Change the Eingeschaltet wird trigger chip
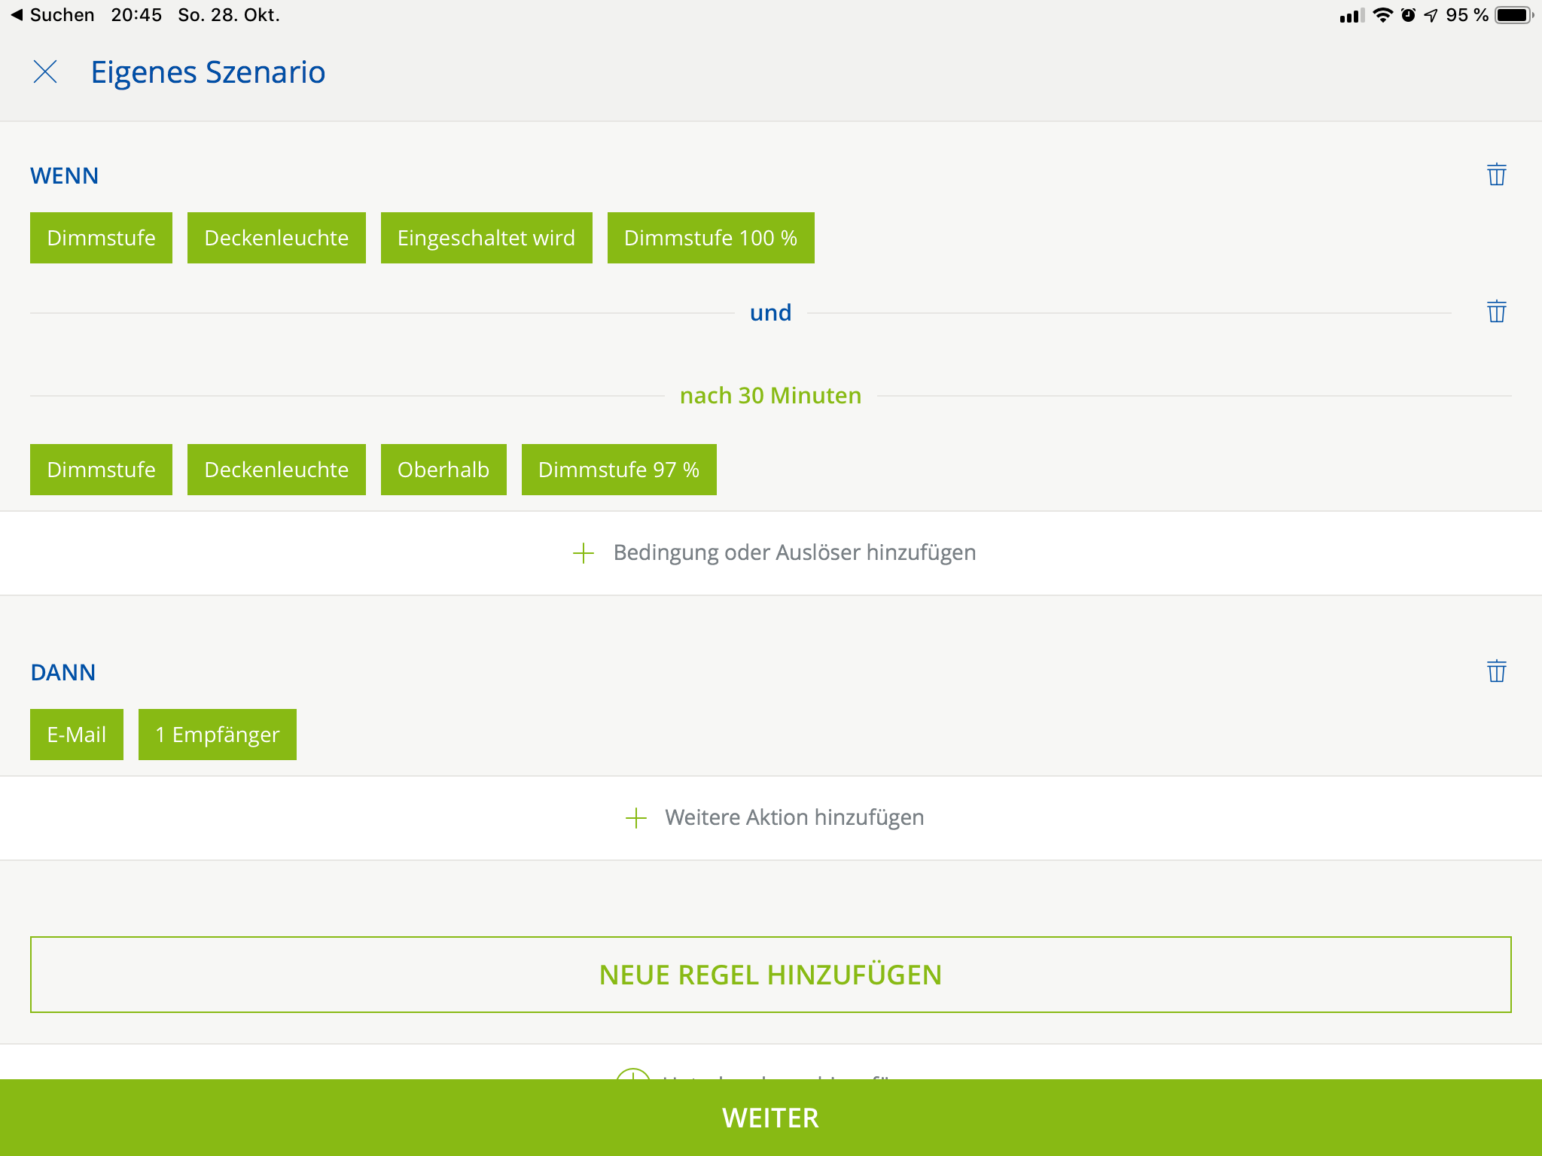 click(x=486, y=238)
